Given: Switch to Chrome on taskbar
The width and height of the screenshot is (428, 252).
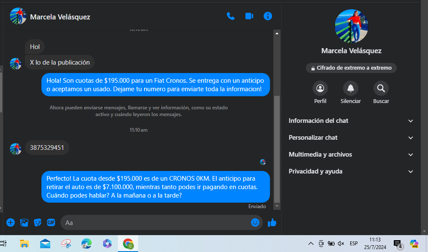Looking at the screenshot, I should [128, 244].
